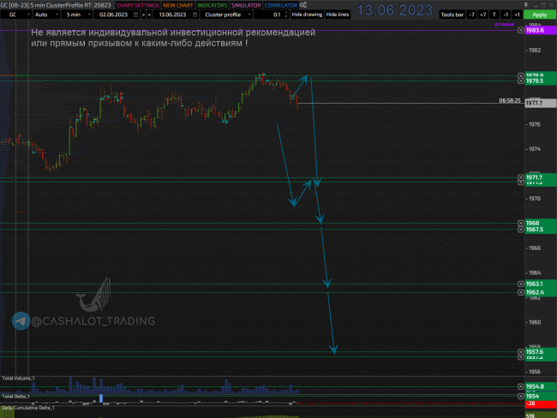
Task: Open the INDICATORS menu
Action: pyautogui.click(x=212, y=5)
